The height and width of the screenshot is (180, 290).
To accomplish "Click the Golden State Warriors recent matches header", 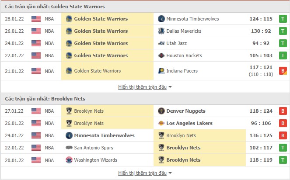I will (55, 7).
